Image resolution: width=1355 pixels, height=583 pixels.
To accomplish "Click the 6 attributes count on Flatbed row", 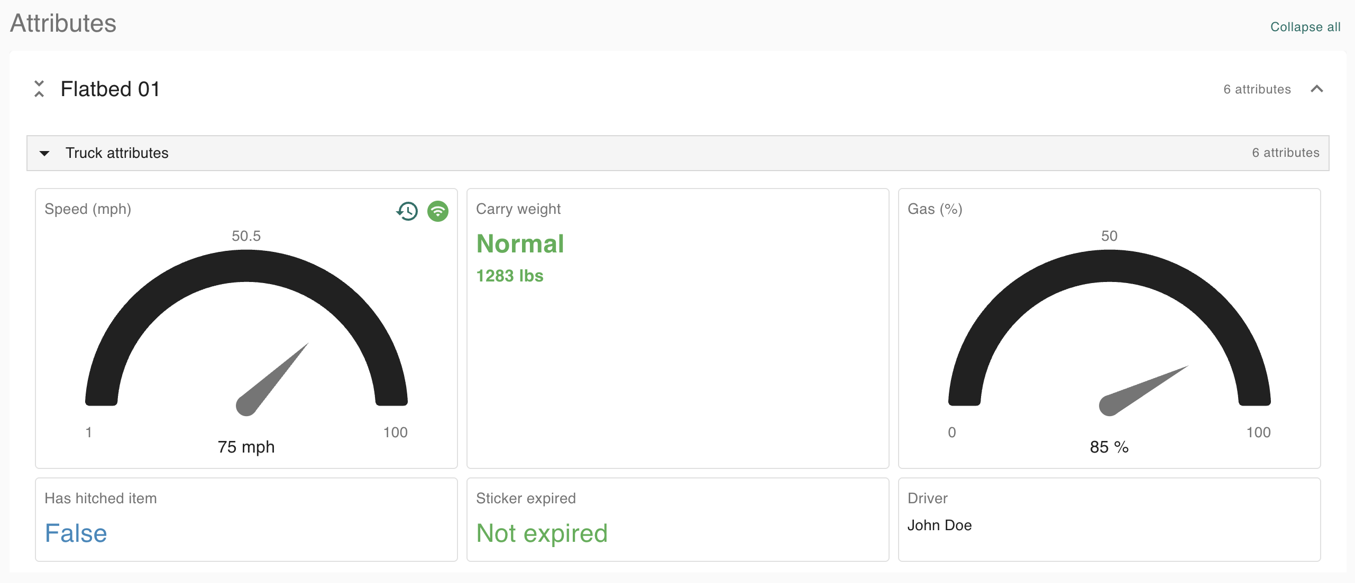I will point(1257,89).
